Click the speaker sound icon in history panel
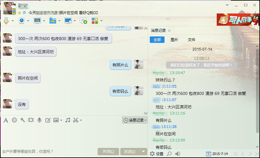 pos(178,154)
